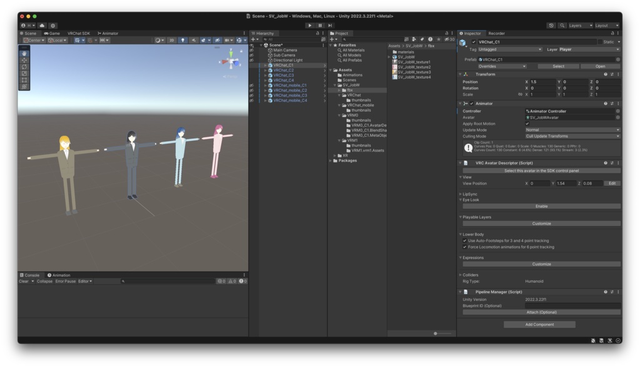Expand VRChat_mobile_C1 in Hierarchy

point(265,86)
